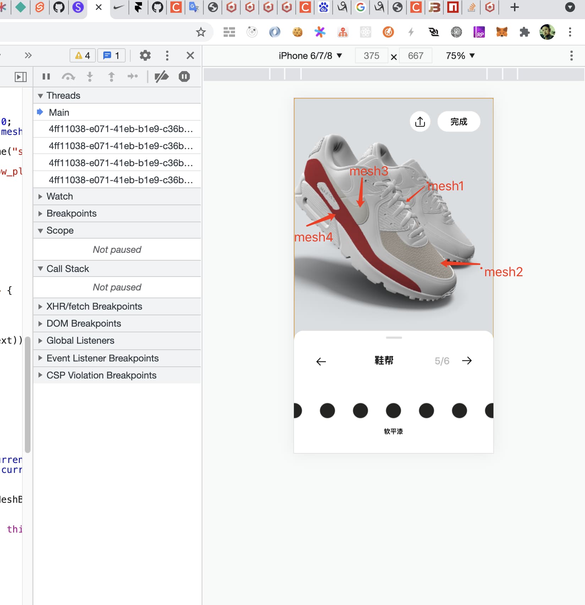Click the pause script execution icon
The height and width of the screenshot is (605, 585).
click(x=46, y=77)
